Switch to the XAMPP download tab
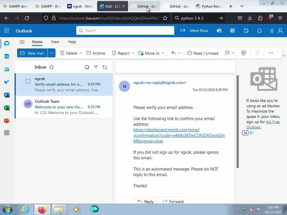The height and width of the screenshot is (215, 287). point(16,6)
